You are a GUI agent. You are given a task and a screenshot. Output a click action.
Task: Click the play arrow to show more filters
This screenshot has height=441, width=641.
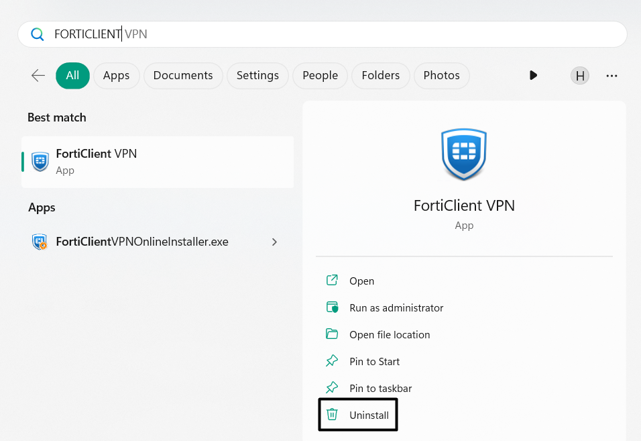pyautogui.click(x=533, y=75)
